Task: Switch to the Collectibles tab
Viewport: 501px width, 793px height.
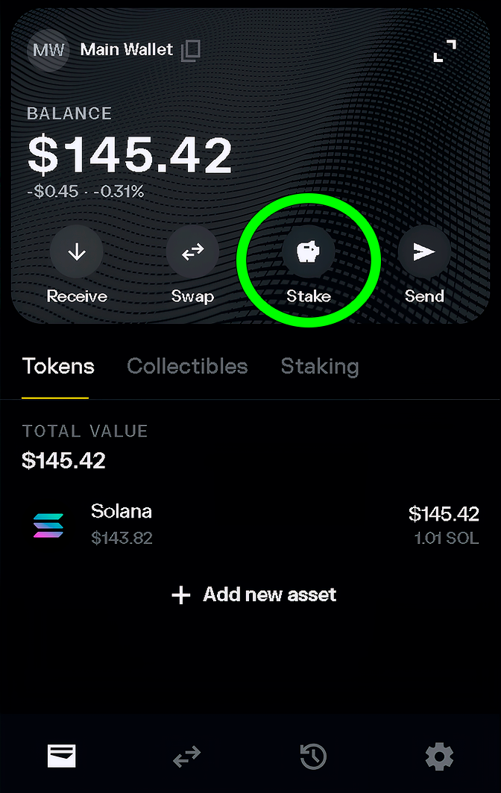Action: click(187, 366)
